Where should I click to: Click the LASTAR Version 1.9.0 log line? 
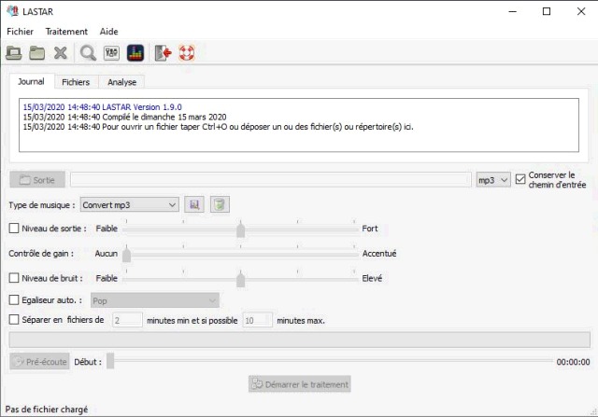102,107
